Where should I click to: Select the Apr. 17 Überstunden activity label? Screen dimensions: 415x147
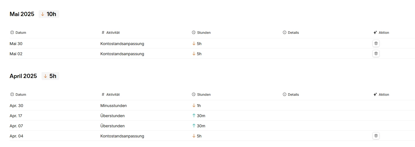click(x=112, y=116)
